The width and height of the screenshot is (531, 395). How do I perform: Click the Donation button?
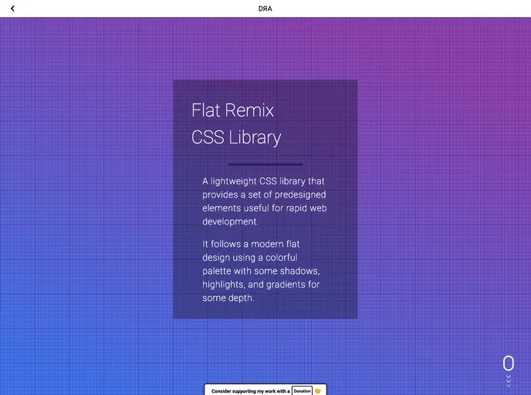tap(302, 391)
